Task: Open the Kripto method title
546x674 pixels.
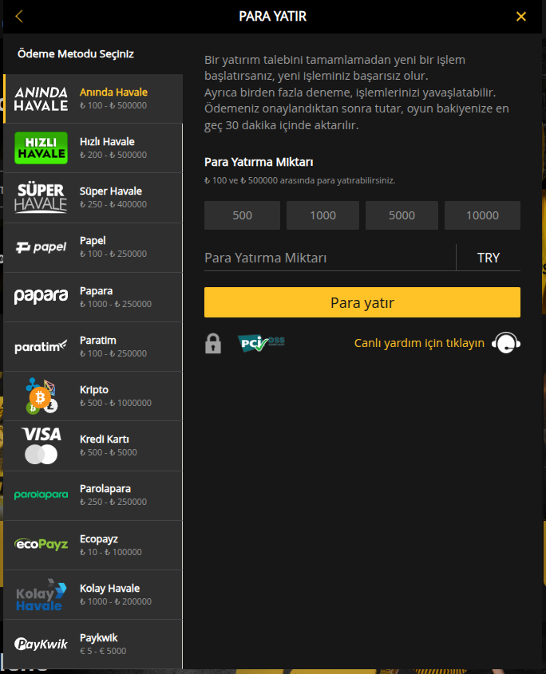Action: 94,390
